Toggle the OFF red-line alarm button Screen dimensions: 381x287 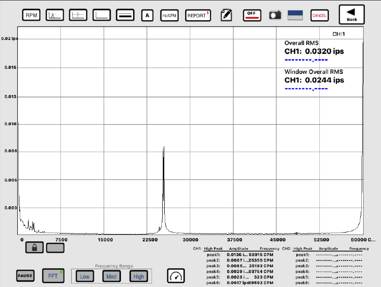(252, 15)
